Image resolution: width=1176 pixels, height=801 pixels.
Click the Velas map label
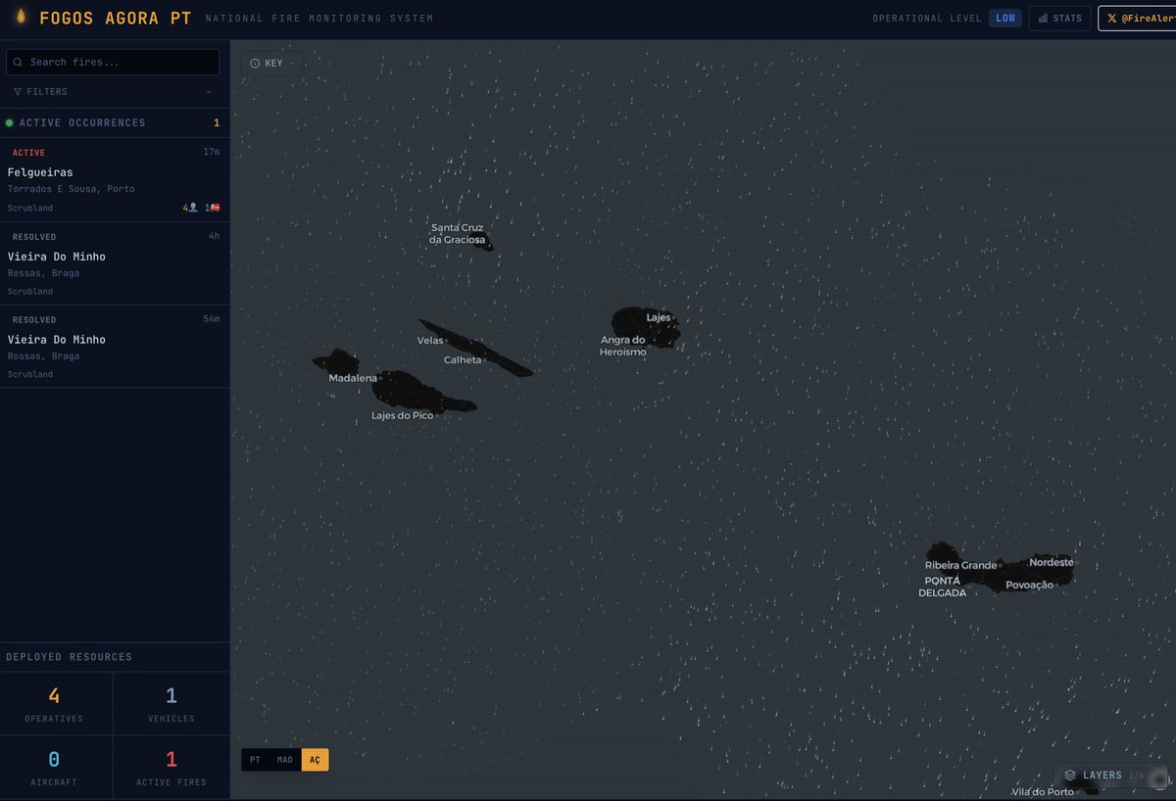pos(430,341)
